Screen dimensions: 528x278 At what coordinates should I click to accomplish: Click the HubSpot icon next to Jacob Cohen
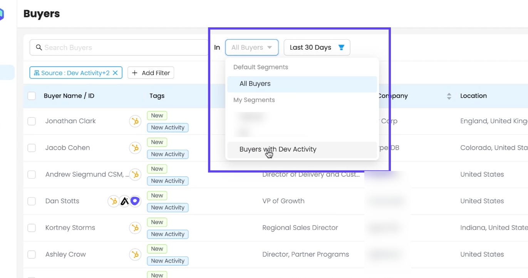pos(135,148)
